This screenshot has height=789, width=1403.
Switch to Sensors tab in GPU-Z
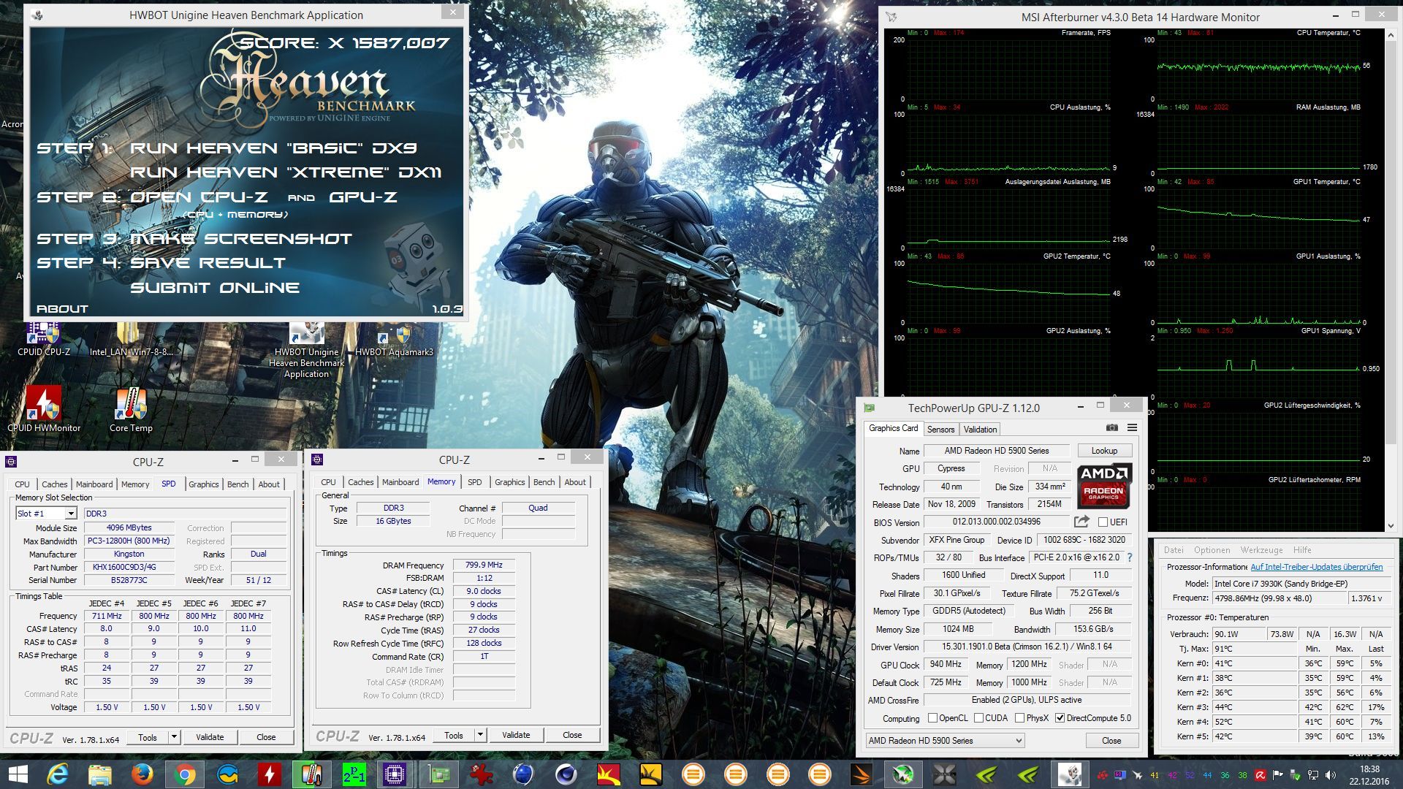(940, 430)
